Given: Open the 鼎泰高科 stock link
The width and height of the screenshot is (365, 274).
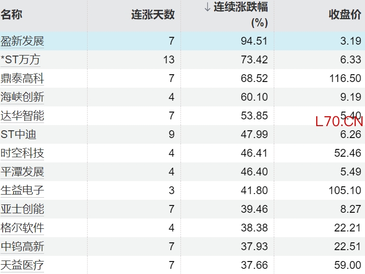Looking at the screenshot, I should coord(22,79).
